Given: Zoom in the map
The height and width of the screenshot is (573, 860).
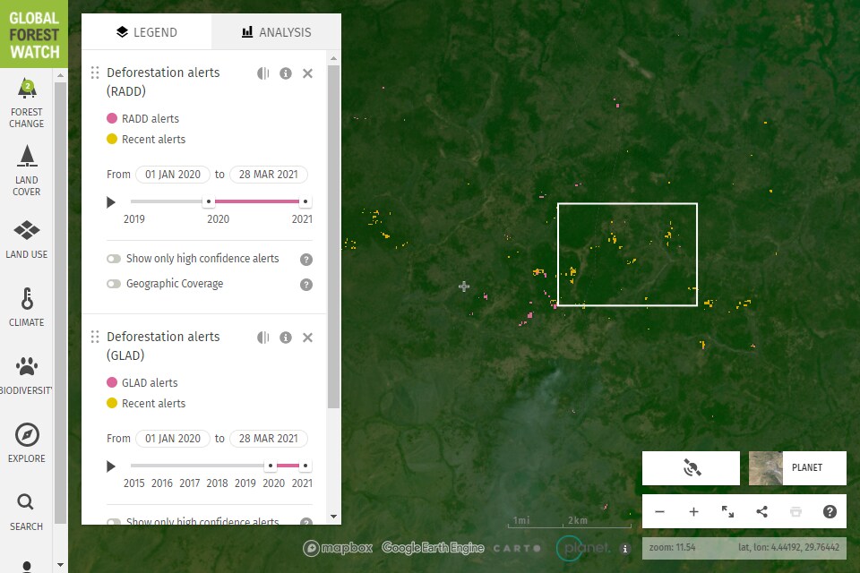Looking at the screenshot, I should click(x=693, y=511).
